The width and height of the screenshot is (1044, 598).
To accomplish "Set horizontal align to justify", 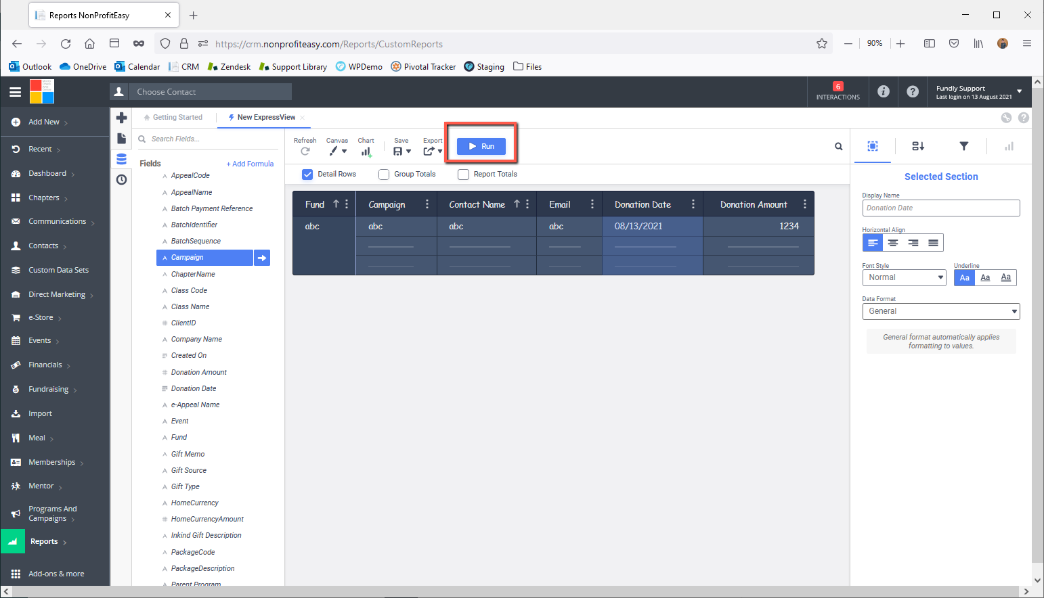I will [933, 243].
